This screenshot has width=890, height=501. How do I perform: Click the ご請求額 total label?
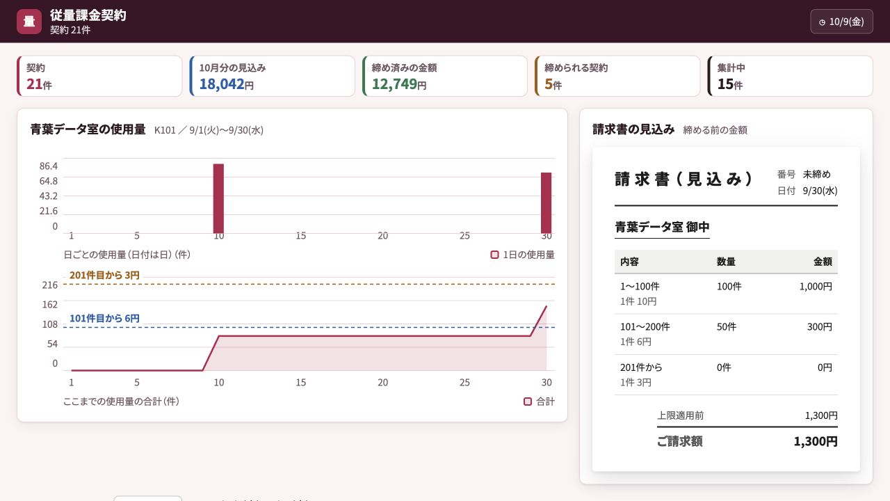pyautogui.click(x=679, y=441)
